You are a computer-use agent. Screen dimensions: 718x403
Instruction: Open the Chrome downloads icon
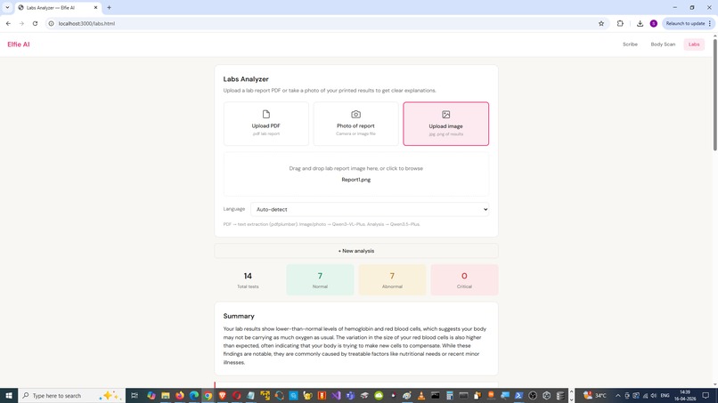(640, 23)
